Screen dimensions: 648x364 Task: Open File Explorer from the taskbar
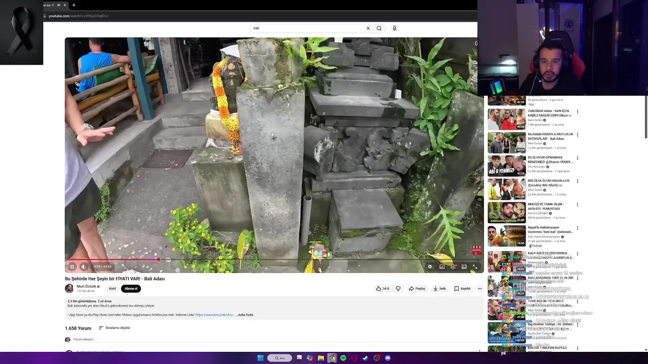click(321, 358)
